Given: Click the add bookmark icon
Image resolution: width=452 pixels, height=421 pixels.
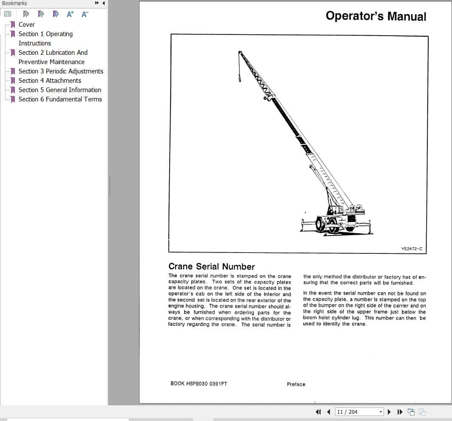Looking at the screenshot, I should tap(41, 14).
